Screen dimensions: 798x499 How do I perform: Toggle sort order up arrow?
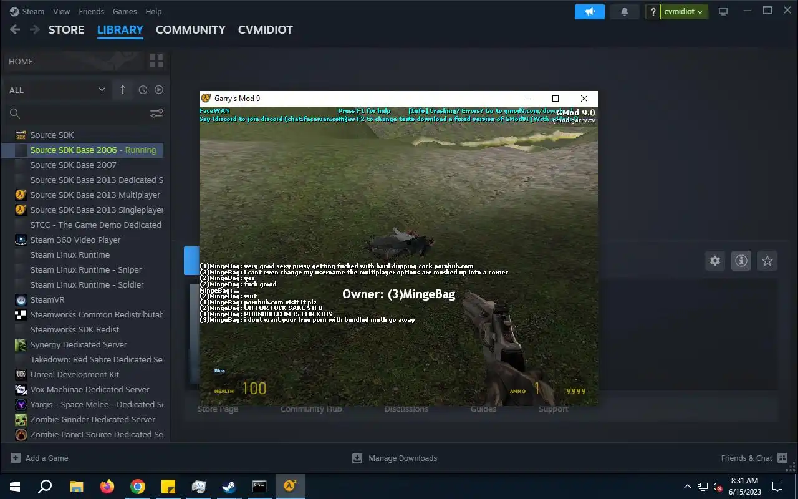click(122, 90)
